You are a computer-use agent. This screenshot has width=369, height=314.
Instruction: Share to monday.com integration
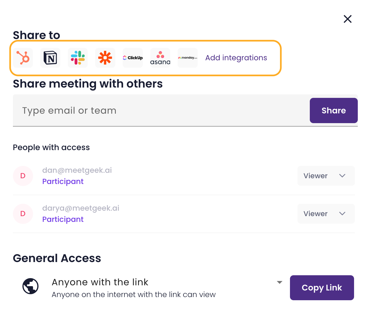(188, 58)
